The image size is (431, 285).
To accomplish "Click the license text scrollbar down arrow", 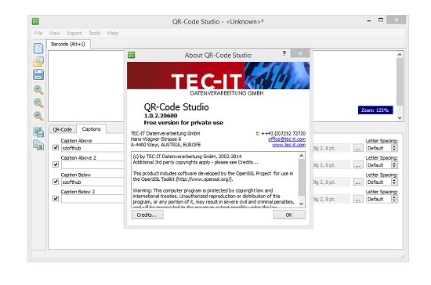I will click(302, 204).
